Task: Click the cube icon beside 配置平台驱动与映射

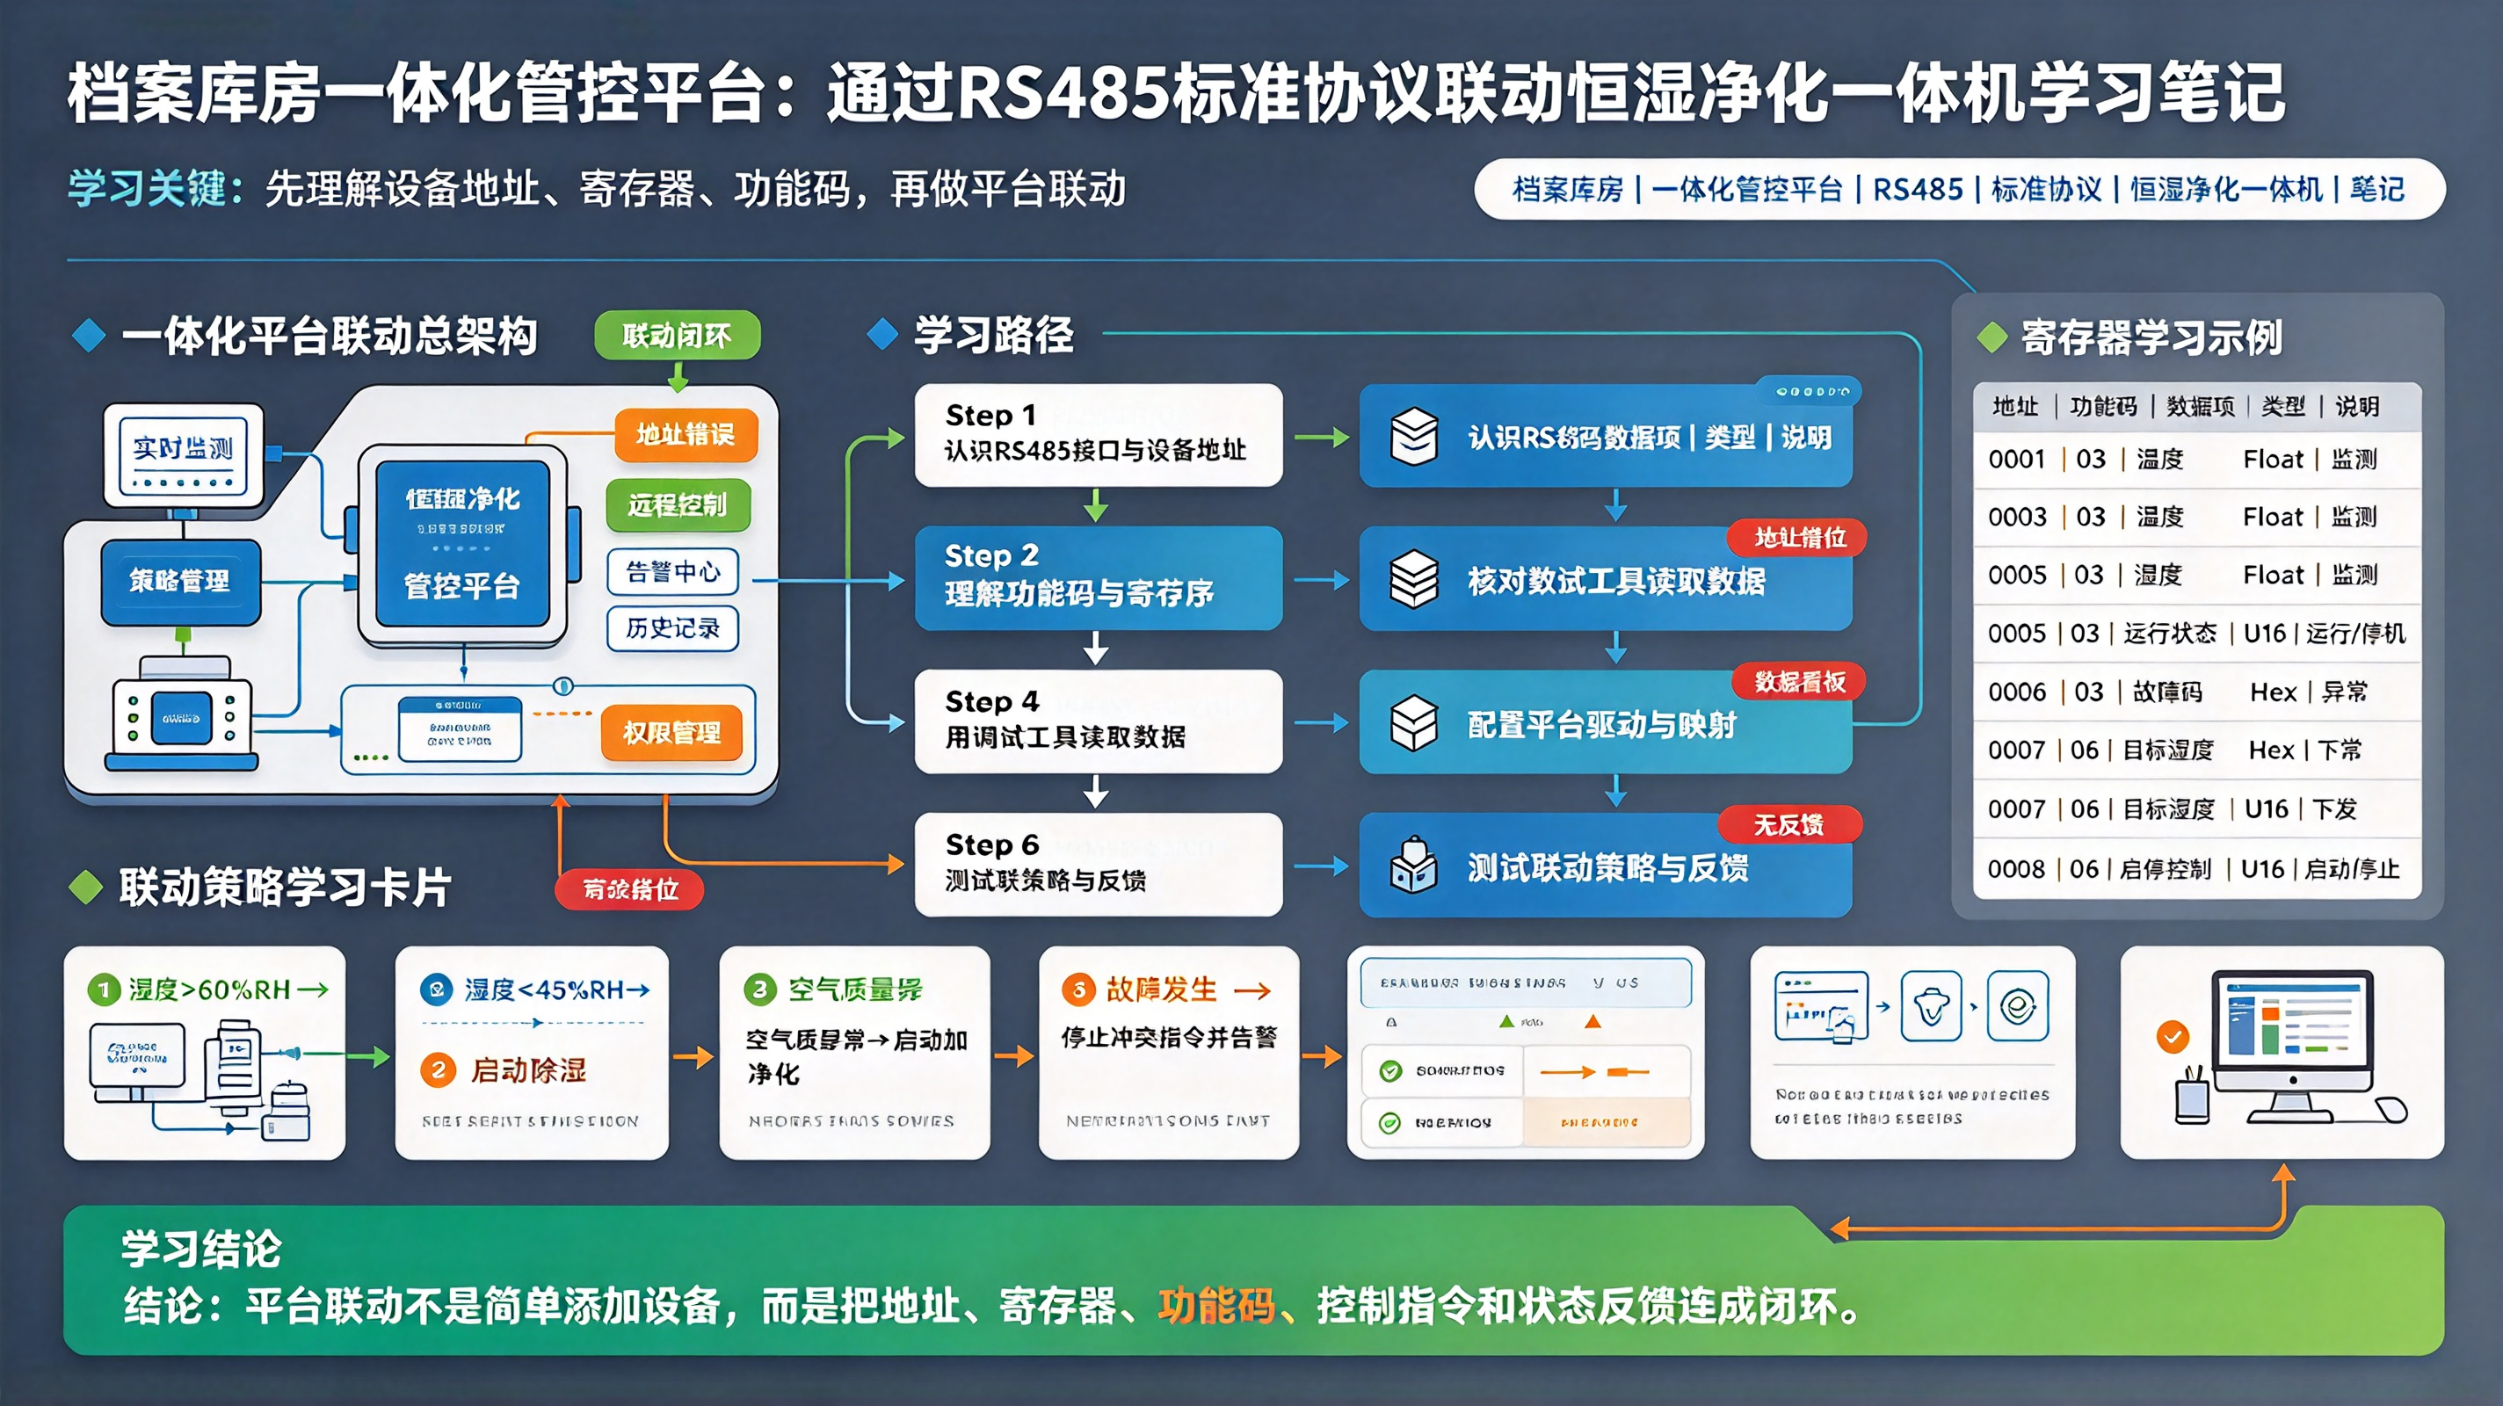Action: click(1414, 723)
